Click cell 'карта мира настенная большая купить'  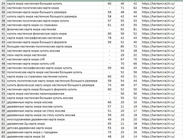pyautogui.click(x=55, y=4)
